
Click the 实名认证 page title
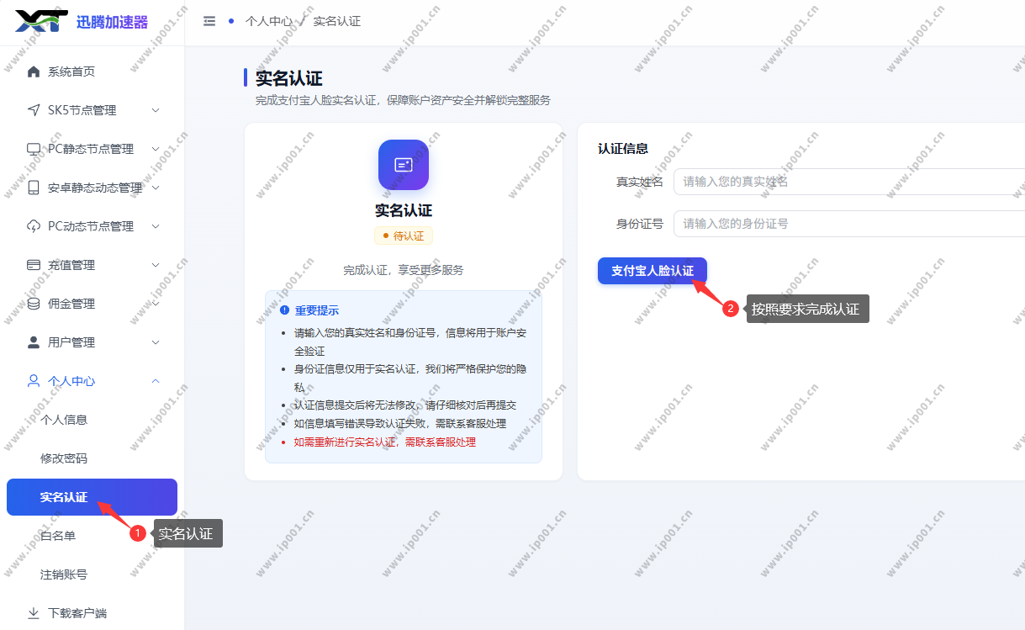pos(289,78)
